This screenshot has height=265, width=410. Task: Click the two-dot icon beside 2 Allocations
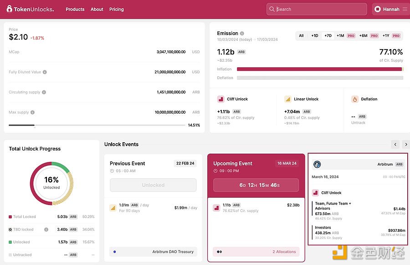pyautogui.click(x=220, y=252)
